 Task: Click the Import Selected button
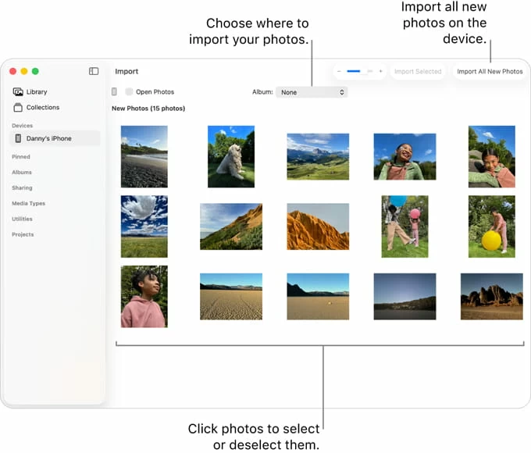tap(418, 71)
